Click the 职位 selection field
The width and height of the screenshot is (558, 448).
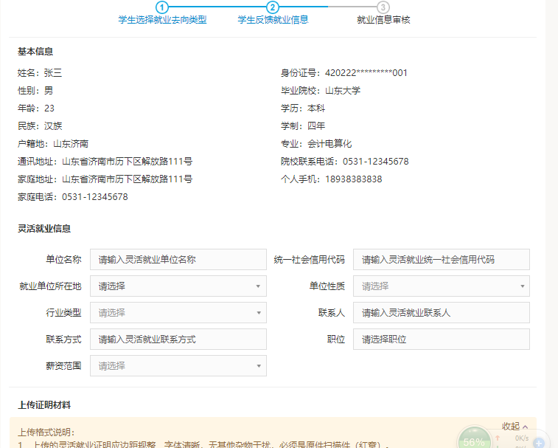441,340
